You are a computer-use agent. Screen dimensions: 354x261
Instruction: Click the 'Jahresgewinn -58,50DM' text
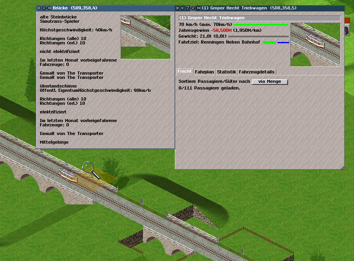[205, 31]
